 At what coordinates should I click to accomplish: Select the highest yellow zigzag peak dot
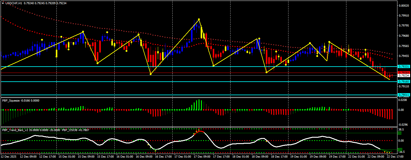199,20
